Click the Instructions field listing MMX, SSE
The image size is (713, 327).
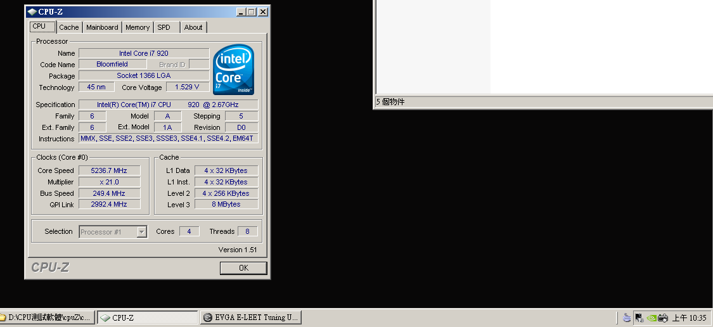tap(168, 138)
